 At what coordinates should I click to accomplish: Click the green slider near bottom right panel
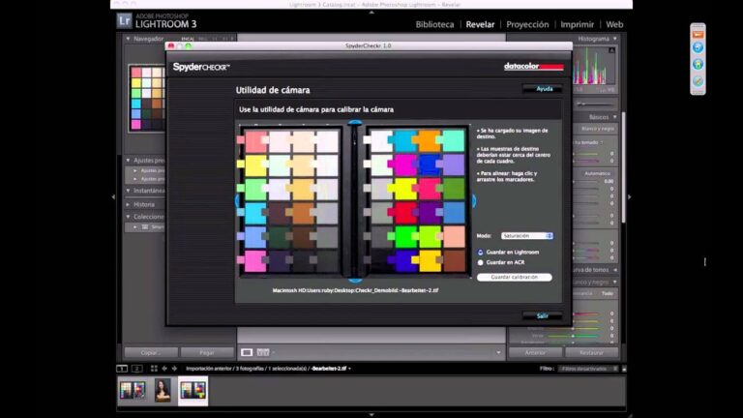pyautogui.click(x=573, y=336)
